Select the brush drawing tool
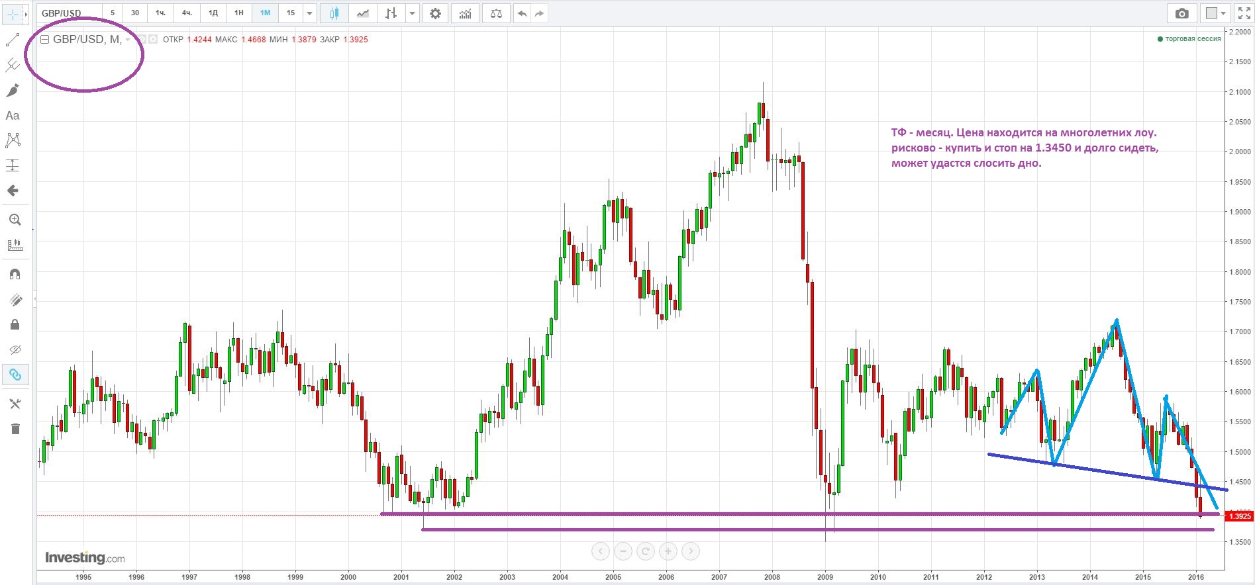This screenshot has width=1255, height=585. (13, 90)
